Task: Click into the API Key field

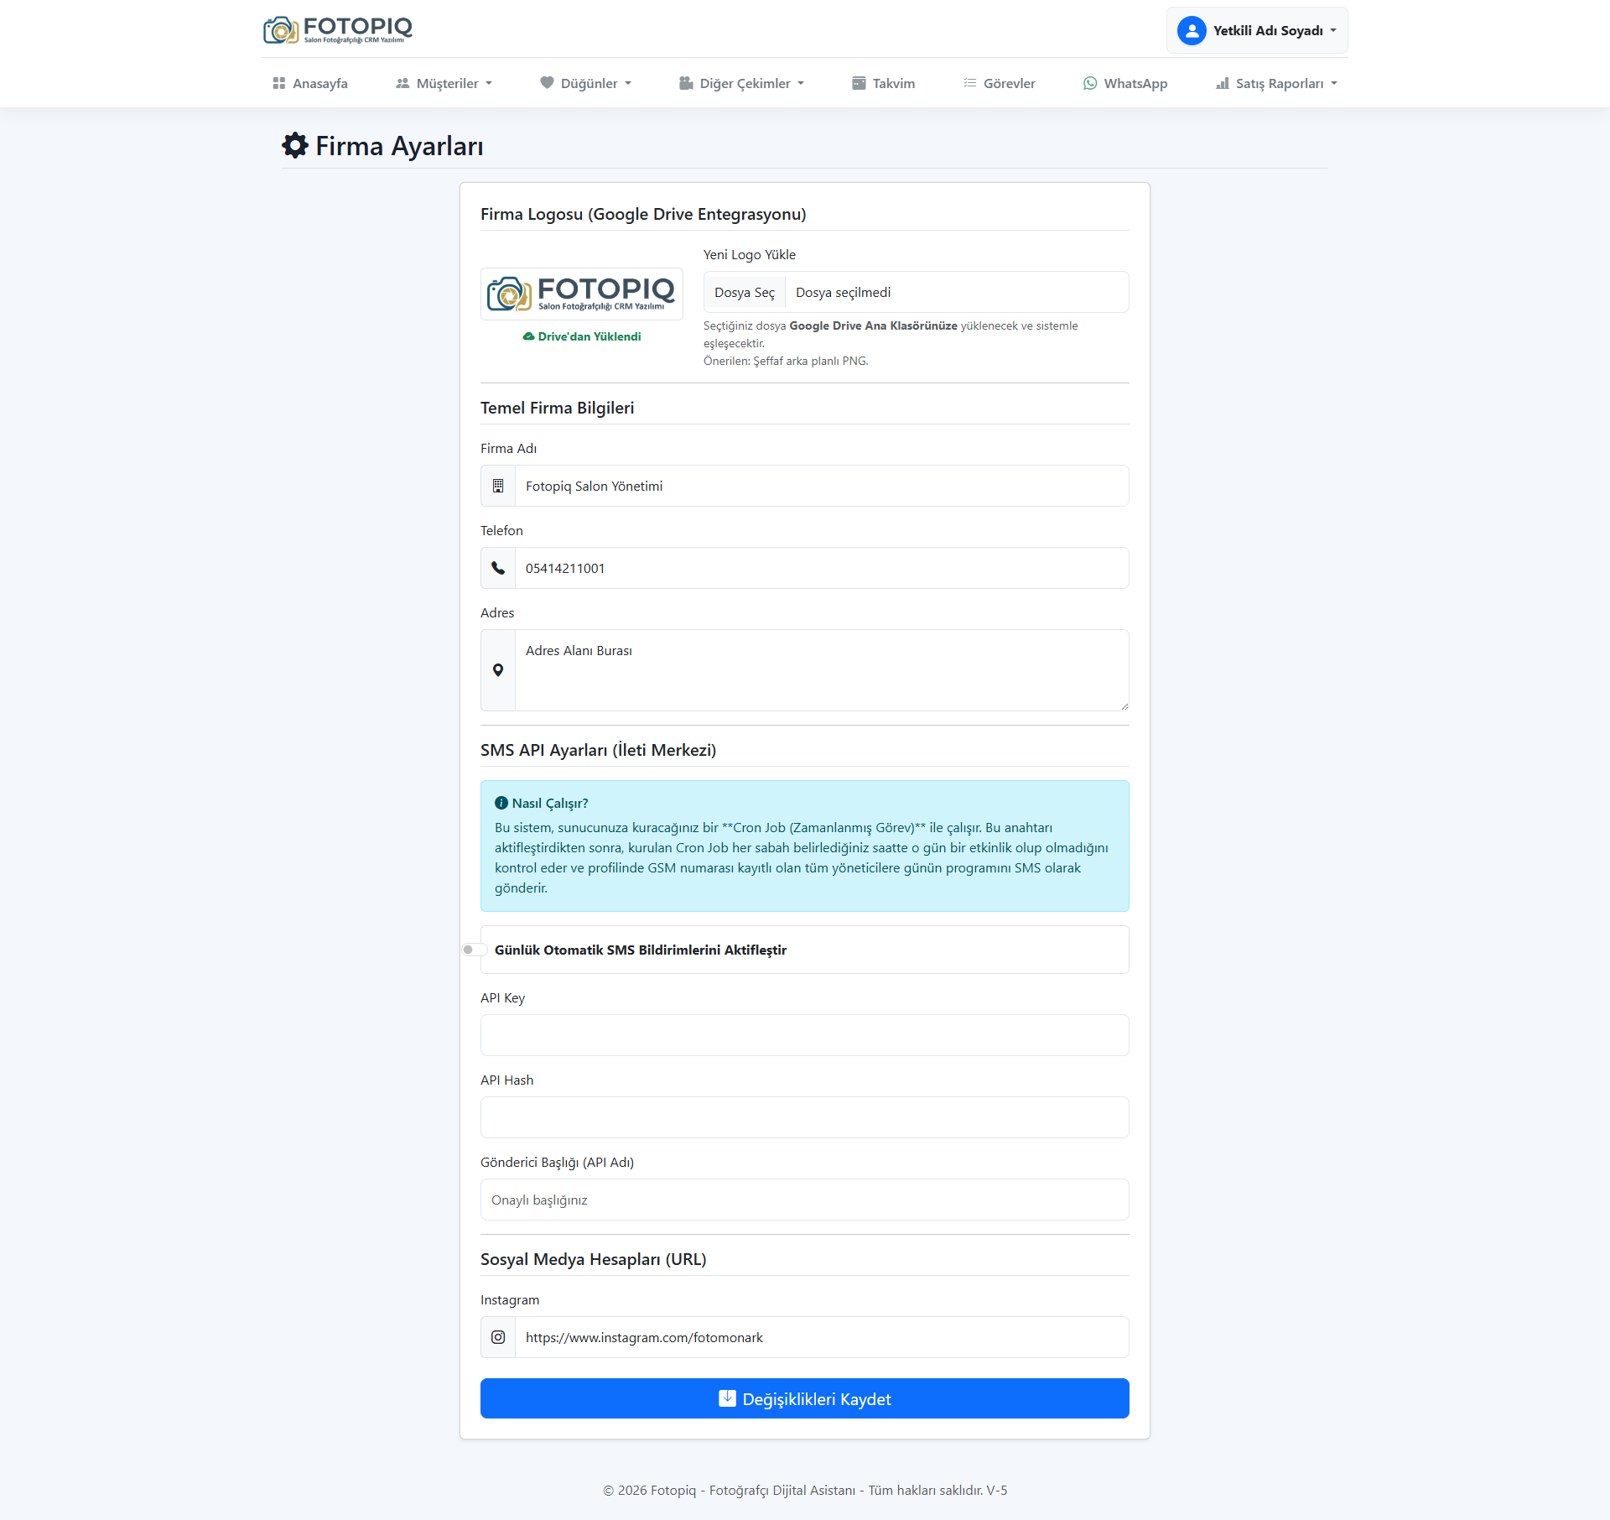Action: pos(805,1035)
